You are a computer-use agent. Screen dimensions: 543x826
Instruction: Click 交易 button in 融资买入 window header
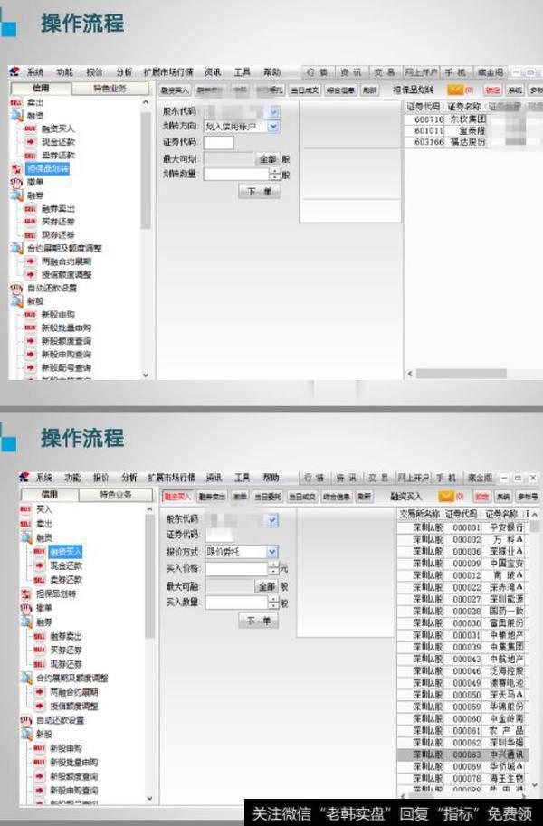(x=378, y=478)
